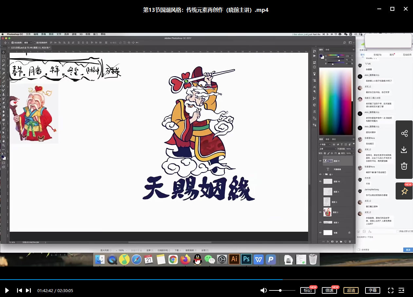
Task: Open the blend mode 正常 dropdown
Action: tap(327, 149)
